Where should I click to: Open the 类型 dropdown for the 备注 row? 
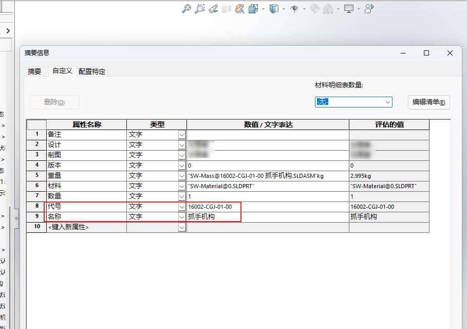point(182,134)
